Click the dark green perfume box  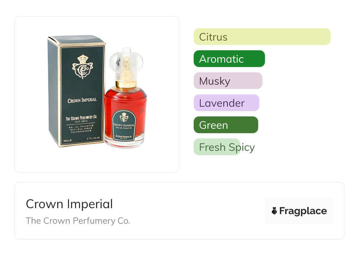77,91
